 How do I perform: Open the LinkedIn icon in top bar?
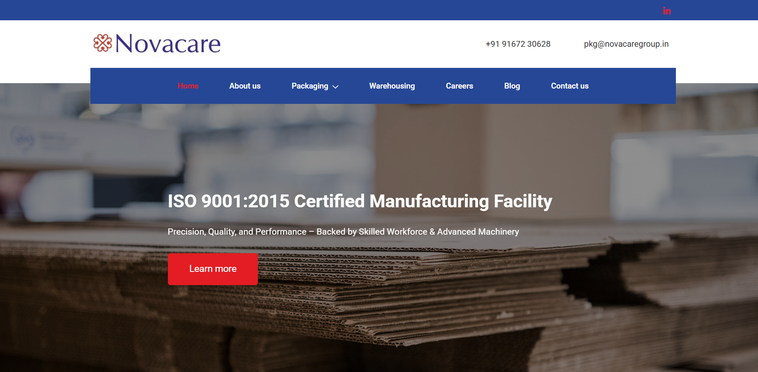666,11
